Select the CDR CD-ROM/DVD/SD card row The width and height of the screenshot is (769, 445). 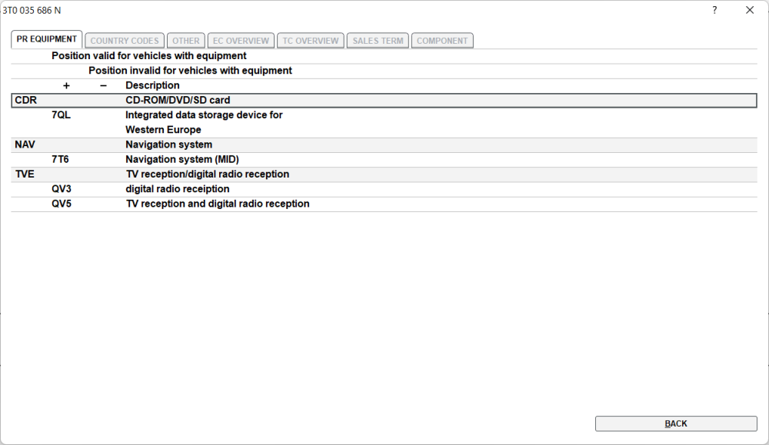tap(384, 100)
